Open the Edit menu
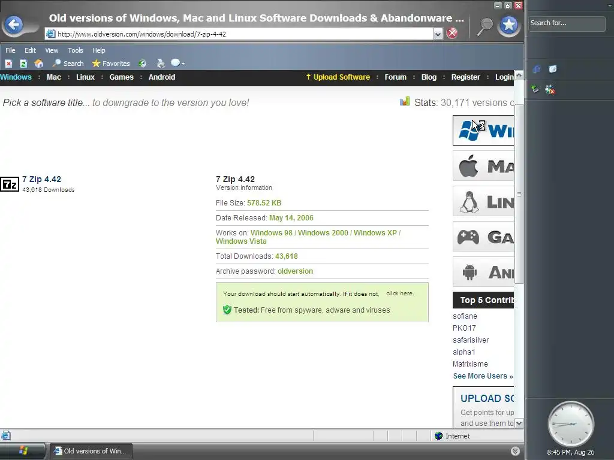The width and height of the screenshot is (614, 460). [x=30, y=50]
